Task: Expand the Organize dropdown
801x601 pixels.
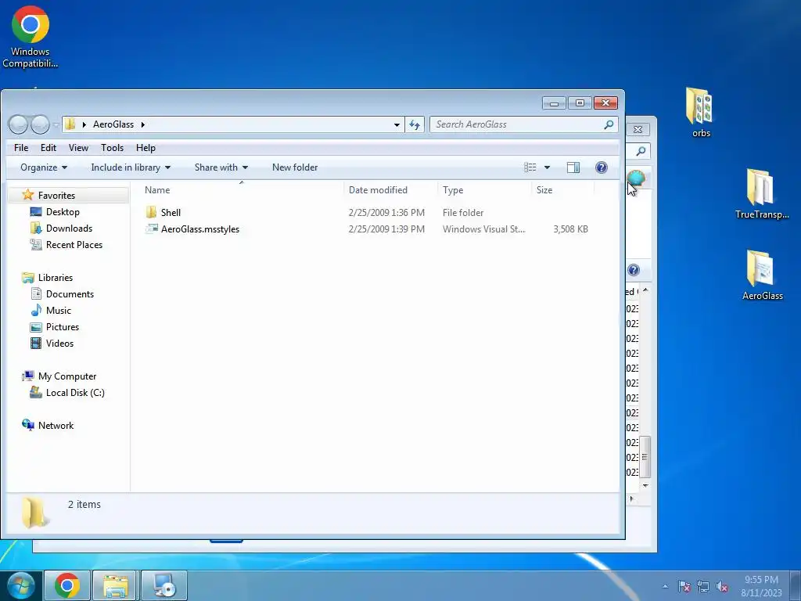Action: coord(44,167)
